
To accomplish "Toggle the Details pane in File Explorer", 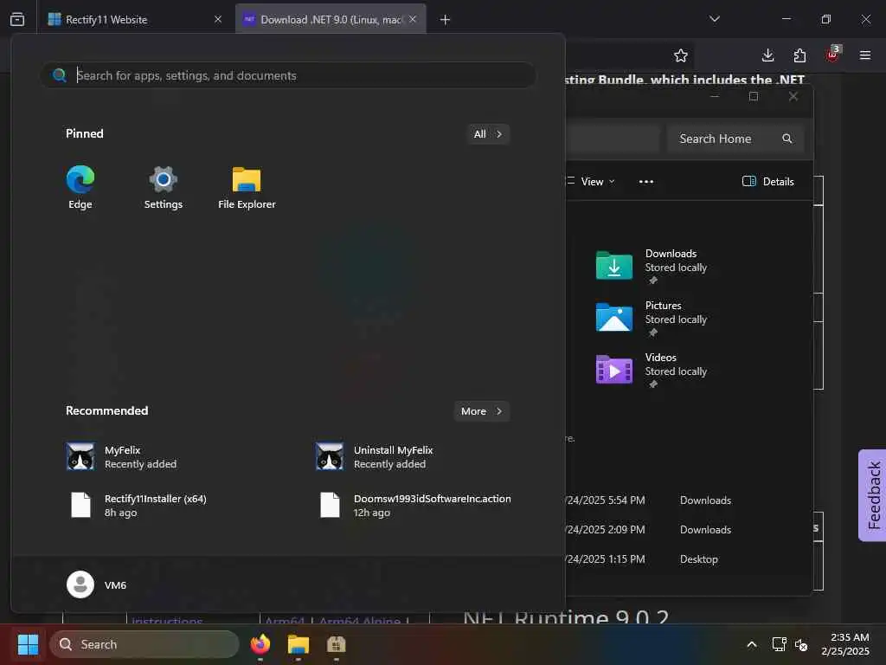I will [x=768, y=182].
